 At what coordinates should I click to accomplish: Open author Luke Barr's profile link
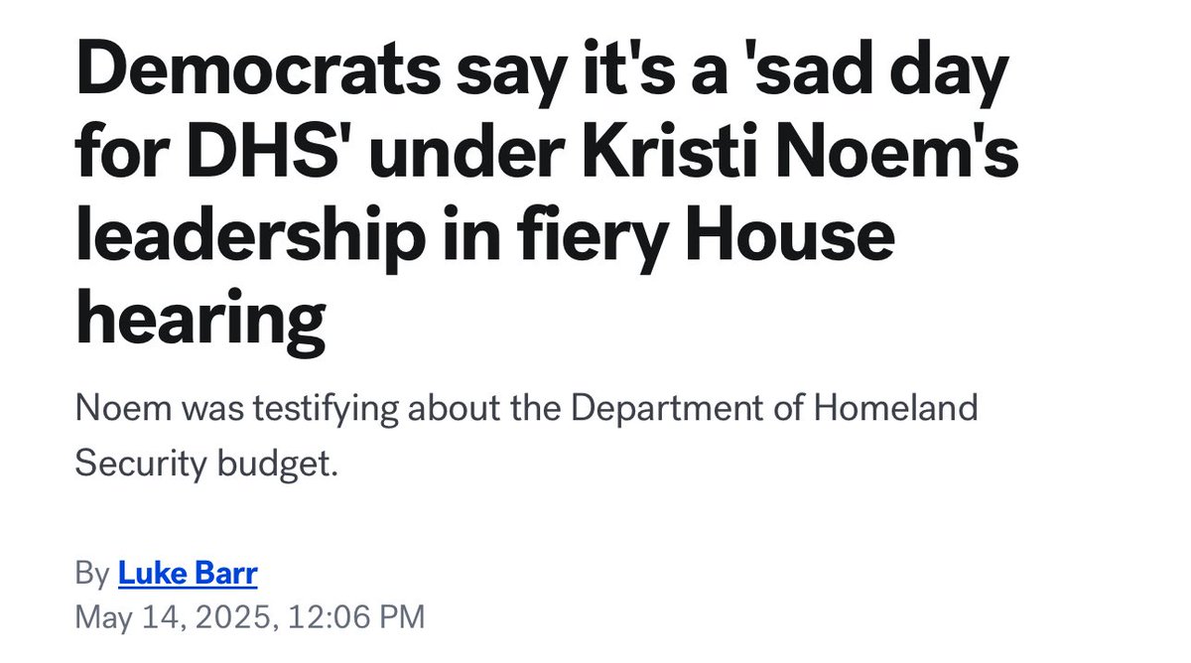[x=189, y=573]
